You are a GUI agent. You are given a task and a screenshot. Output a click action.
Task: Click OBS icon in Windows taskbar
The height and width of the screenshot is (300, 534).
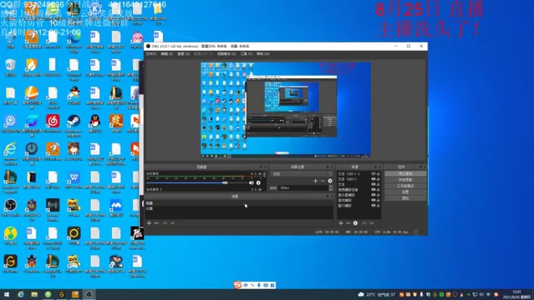click(x=89, y=295)
